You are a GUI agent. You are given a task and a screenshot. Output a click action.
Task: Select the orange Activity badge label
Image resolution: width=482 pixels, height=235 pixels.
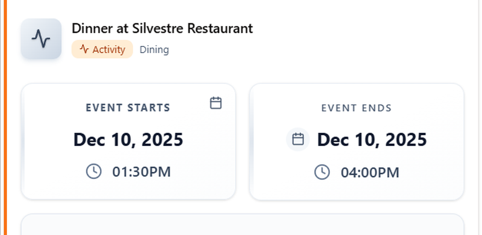[x=102, y=49]
